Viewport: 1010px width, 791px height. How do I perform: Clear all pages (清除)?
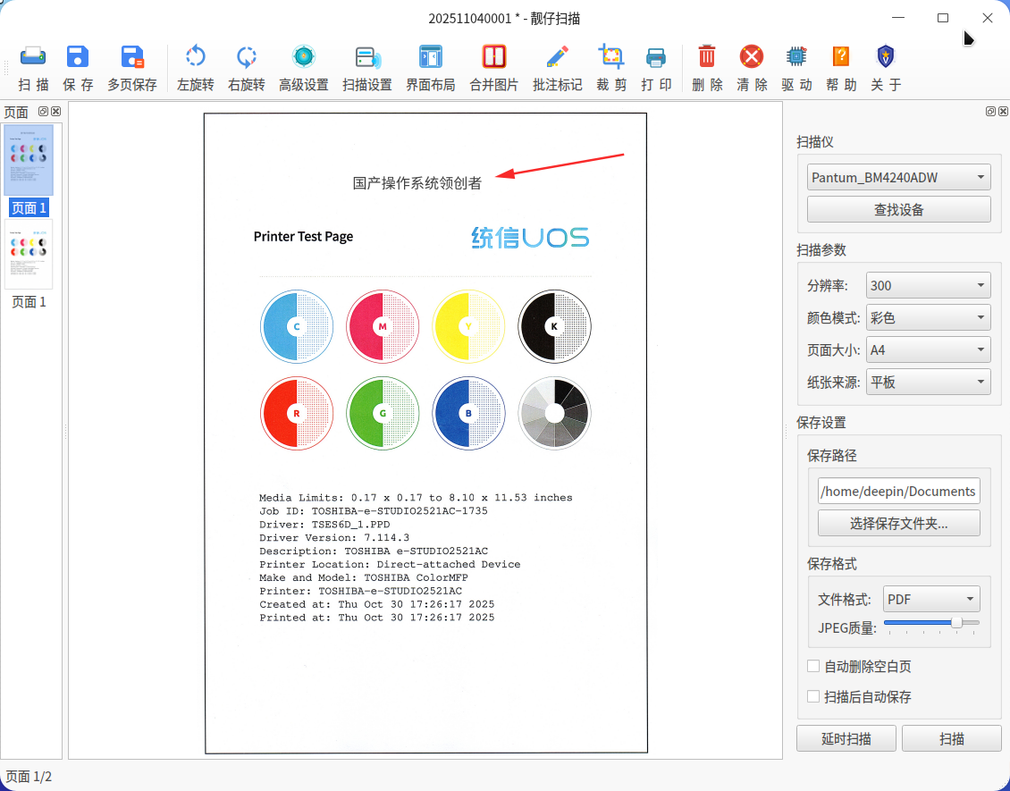point(752,68)
